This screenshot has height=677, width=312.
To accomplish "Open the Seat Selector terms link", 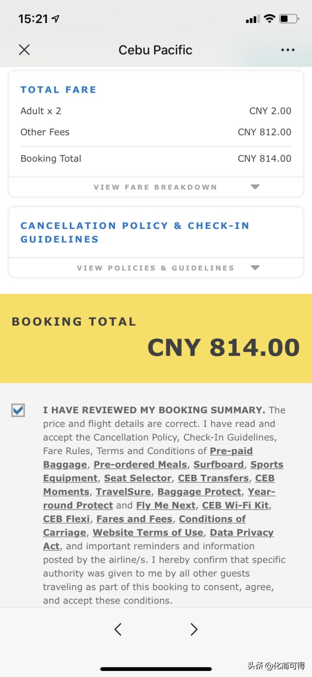I will point(137,478).
